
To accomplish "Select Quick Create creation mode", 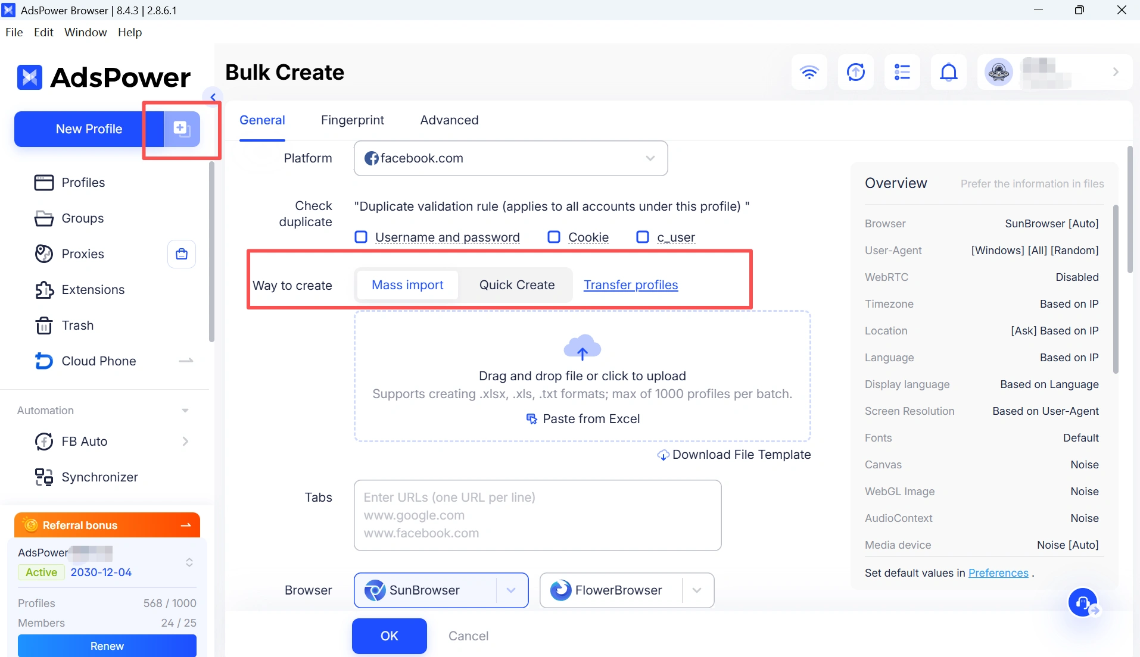I will 517,285.
